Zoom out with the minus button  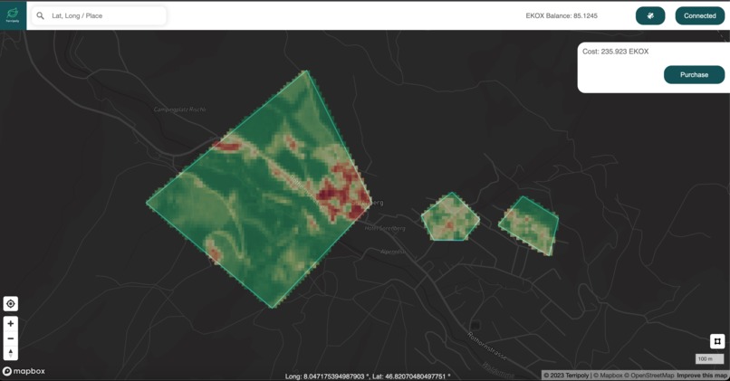pyautogui.click(x=11, y=338)
